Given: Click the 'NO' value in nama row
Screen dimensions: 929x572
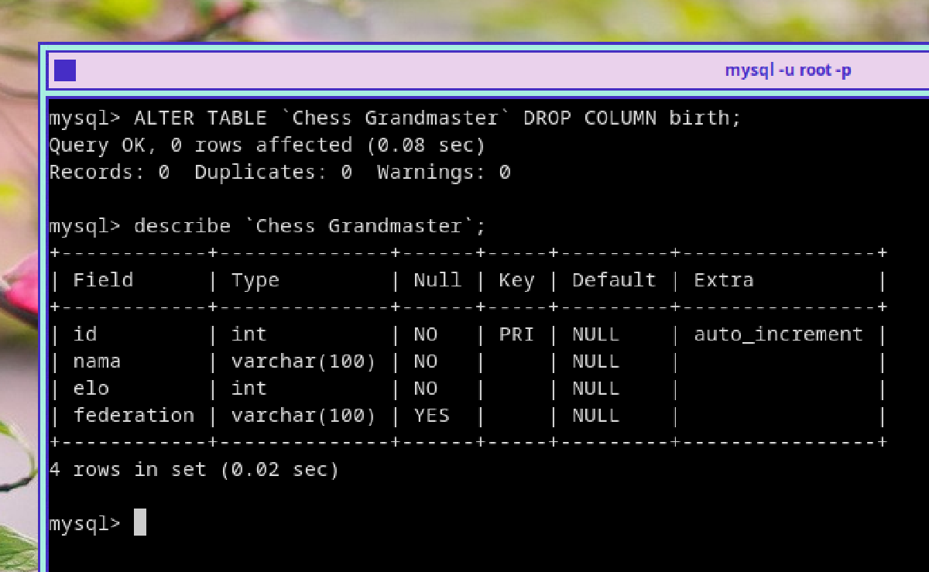Looking at the screenshot, I should click(426, 361).
